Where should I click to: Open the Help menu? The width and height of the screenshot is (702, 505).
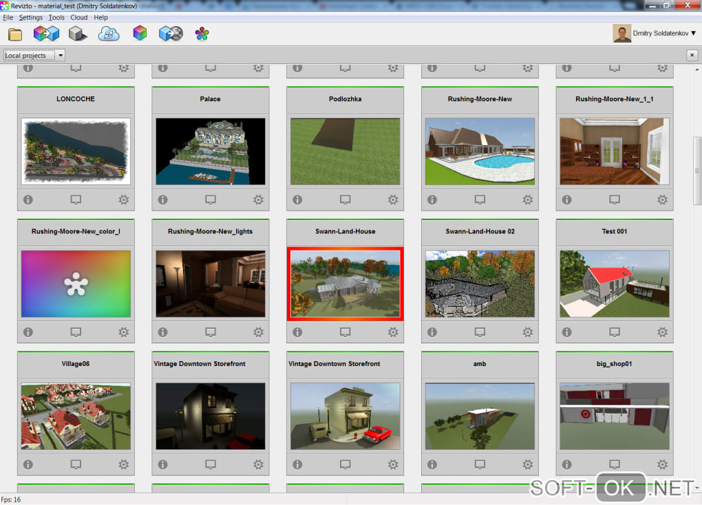click(100, 17)
